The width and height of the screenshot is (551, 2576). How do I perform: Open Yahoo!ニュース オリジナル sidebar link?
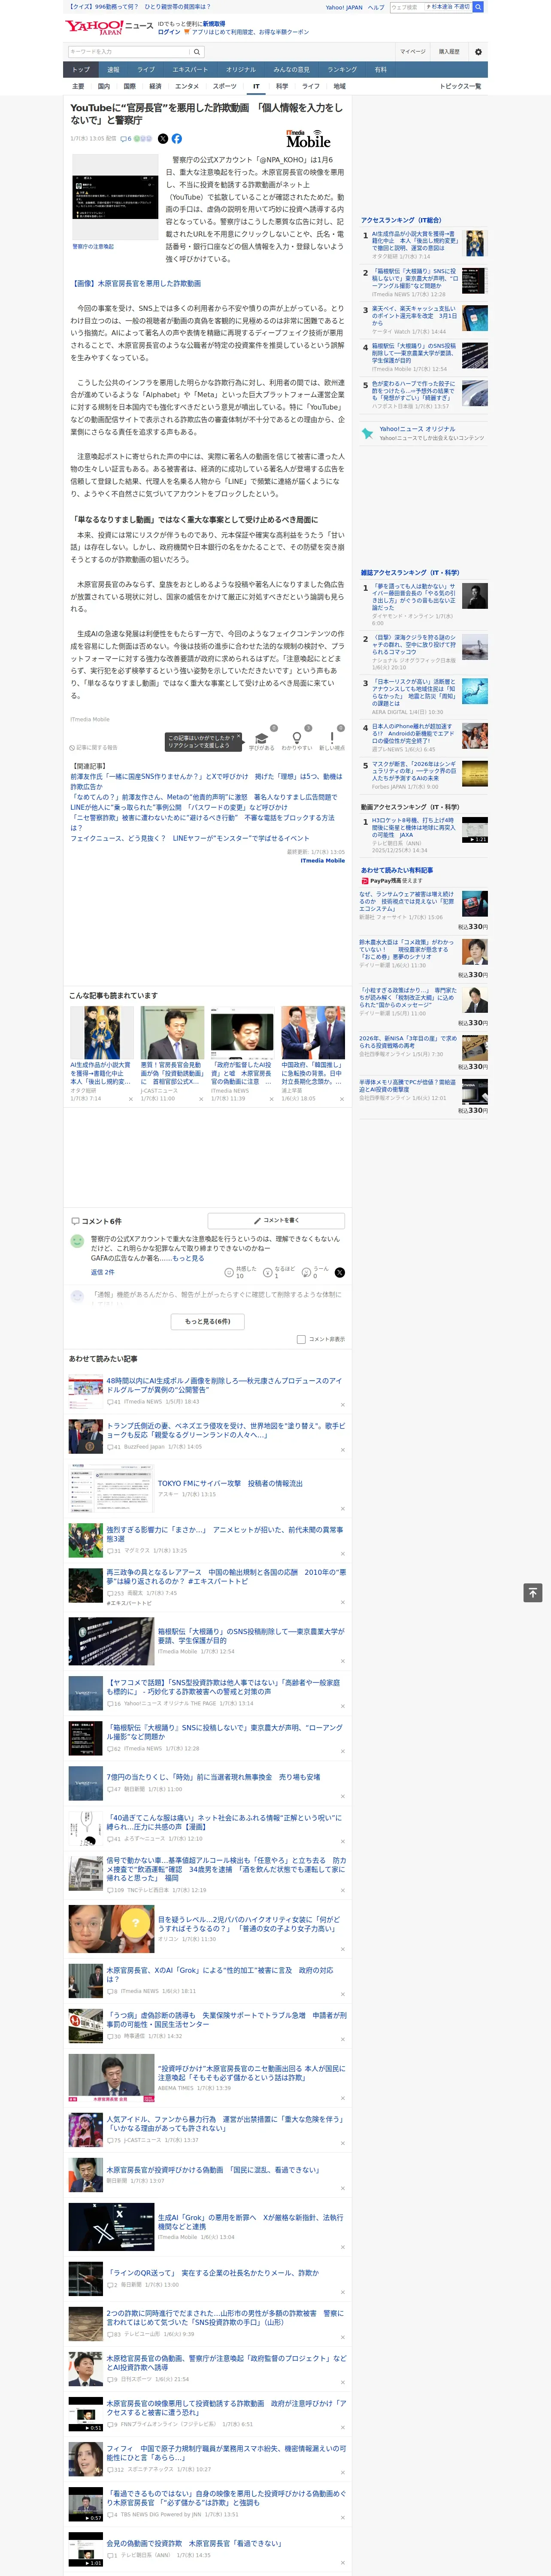(x=417, y=429)
